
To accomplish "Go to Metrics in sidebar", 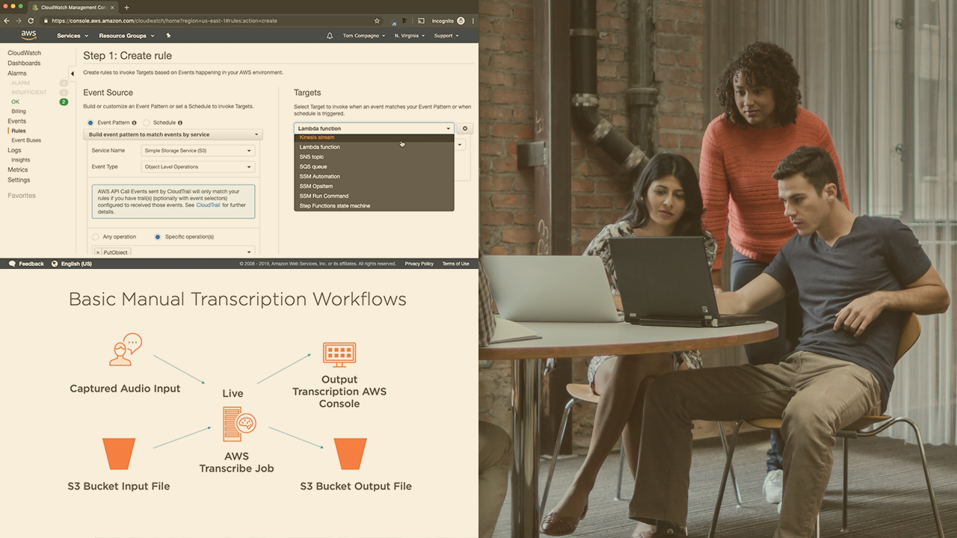I will (x=18, y=170).
